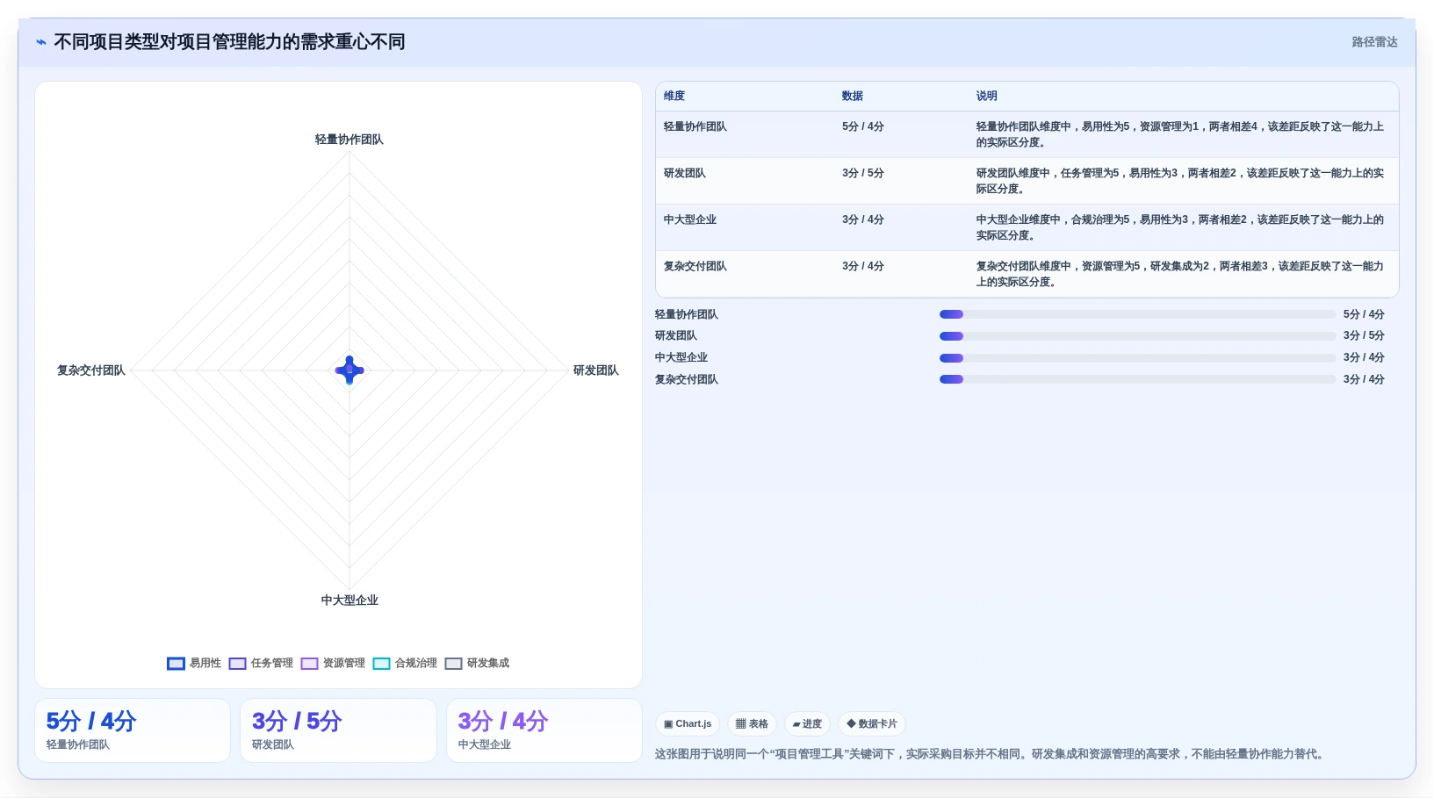Select the 复杂交付团队 table row cell

695,267
